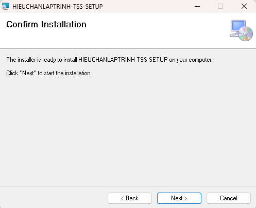Close the setup wizard with X
The height and width of the screenshot is (208, 256).
(x=244, y=6)
